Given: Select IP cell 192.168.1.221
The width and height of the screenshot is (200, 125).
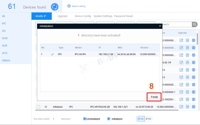Looking at the screenshot, I should (x=120, y=107).
